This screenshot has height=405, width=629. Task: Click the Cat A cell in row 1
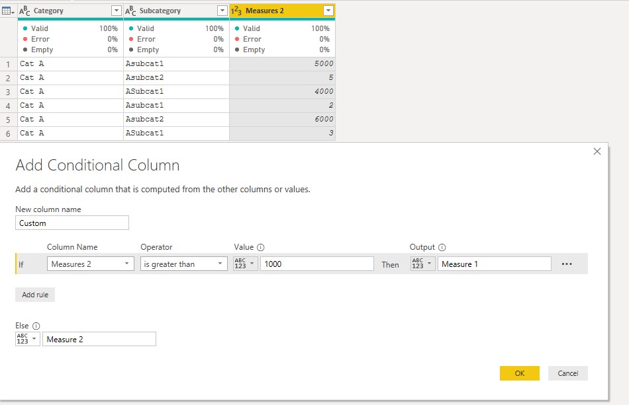[x=71, y=64]
